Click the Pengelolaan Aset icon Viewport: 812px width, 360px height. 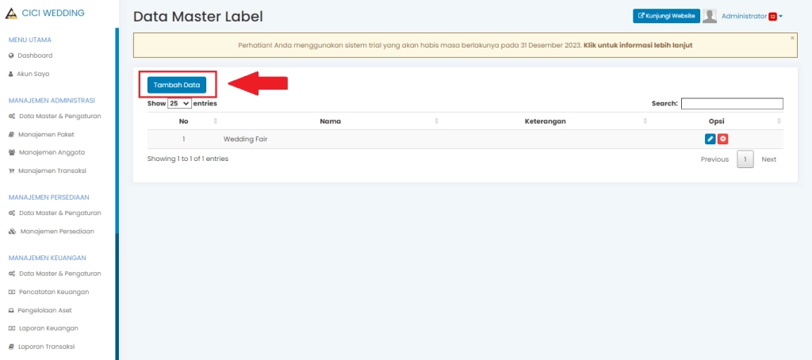tap(11, 311)
